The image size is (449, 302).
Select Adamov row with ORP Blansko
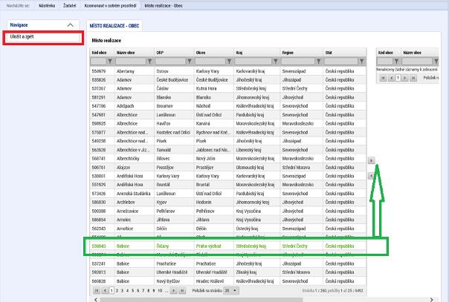click(228, 97)
